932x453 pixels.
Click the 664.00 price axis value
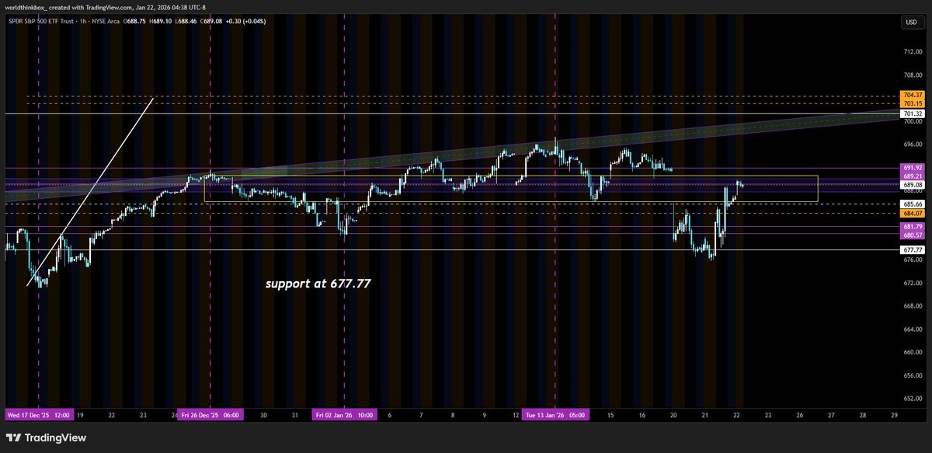pos(912,329)
